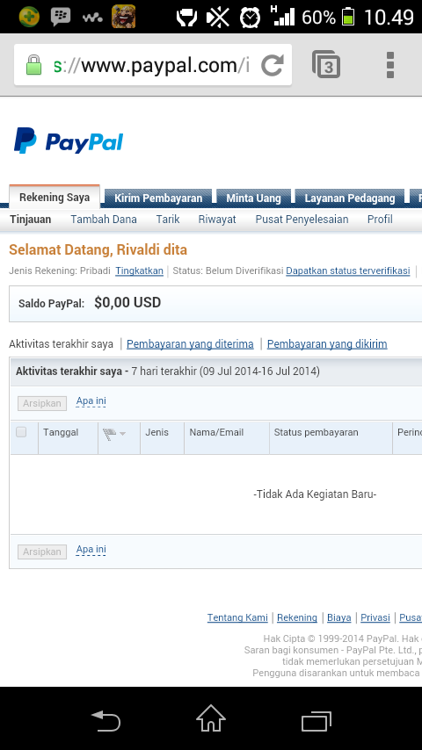Open the game notification icon
The width and height of the screenshot is (422, 750).
click(123, 17)
